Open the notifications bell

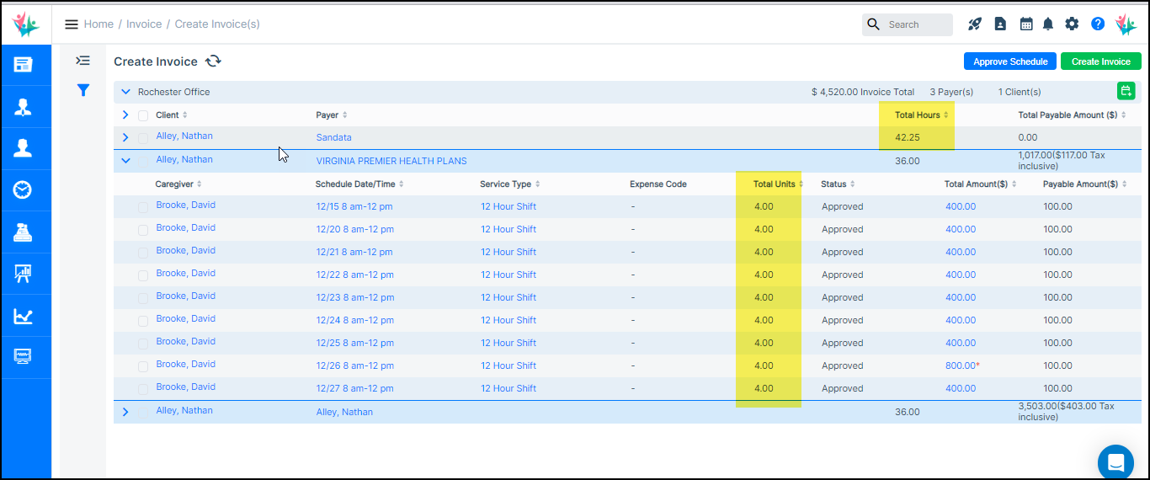click(x=1048, y=24)
